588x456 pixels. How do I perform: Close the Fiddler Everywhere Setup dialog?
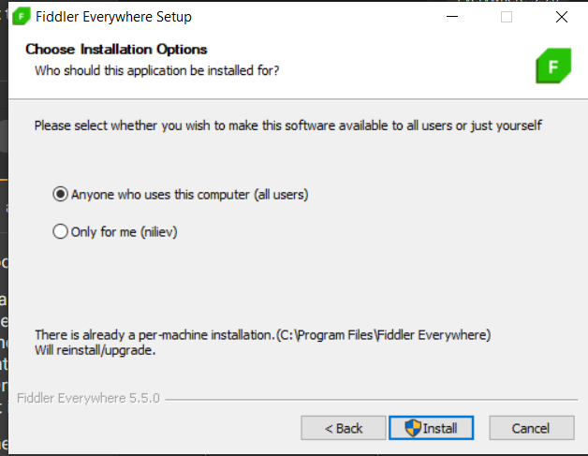[x=561, y=17]
